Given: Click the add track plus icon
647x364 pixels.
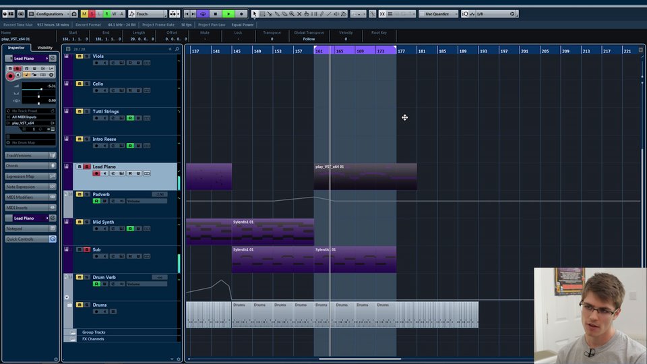Looking at the screenshot, I should (x=170, y=49).
